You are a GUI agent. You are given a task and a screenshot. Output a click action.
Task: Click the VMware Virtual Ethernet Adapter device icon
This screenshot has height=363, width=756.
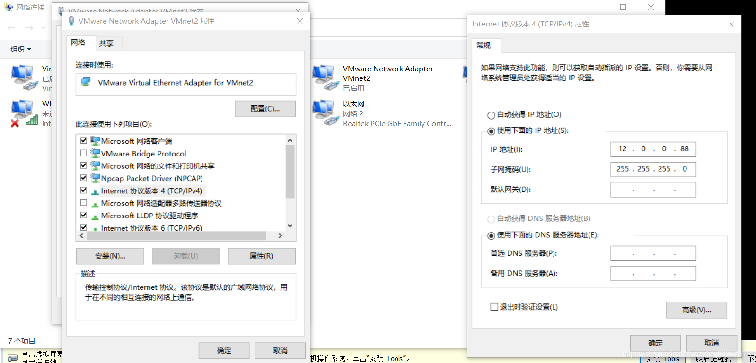click(x=86, y=82)
